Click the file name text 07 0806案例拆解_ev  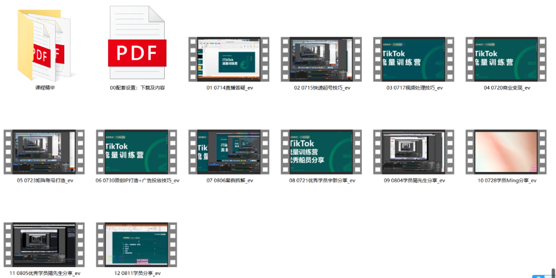(x=230, y=181)
